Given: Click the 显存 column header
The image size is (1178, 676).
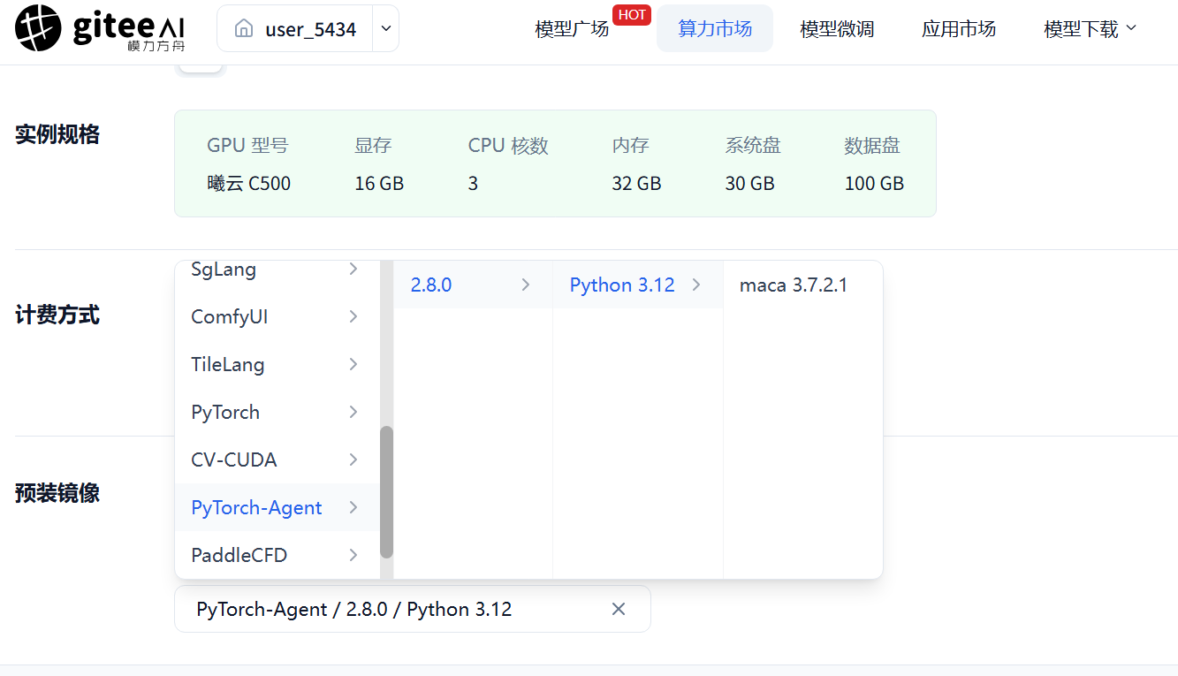Looking at the screenshot, I should tap(373, 146).
